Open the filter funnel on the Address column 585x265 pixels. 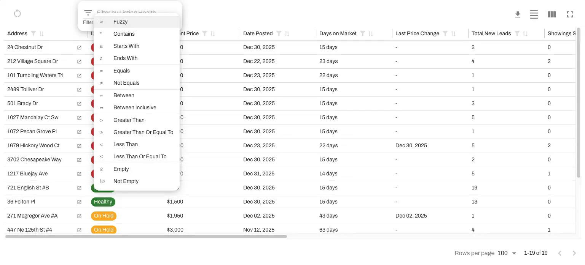(33, 33)
